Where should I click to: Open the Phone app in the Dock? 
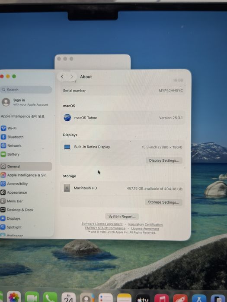click(50, 297)
